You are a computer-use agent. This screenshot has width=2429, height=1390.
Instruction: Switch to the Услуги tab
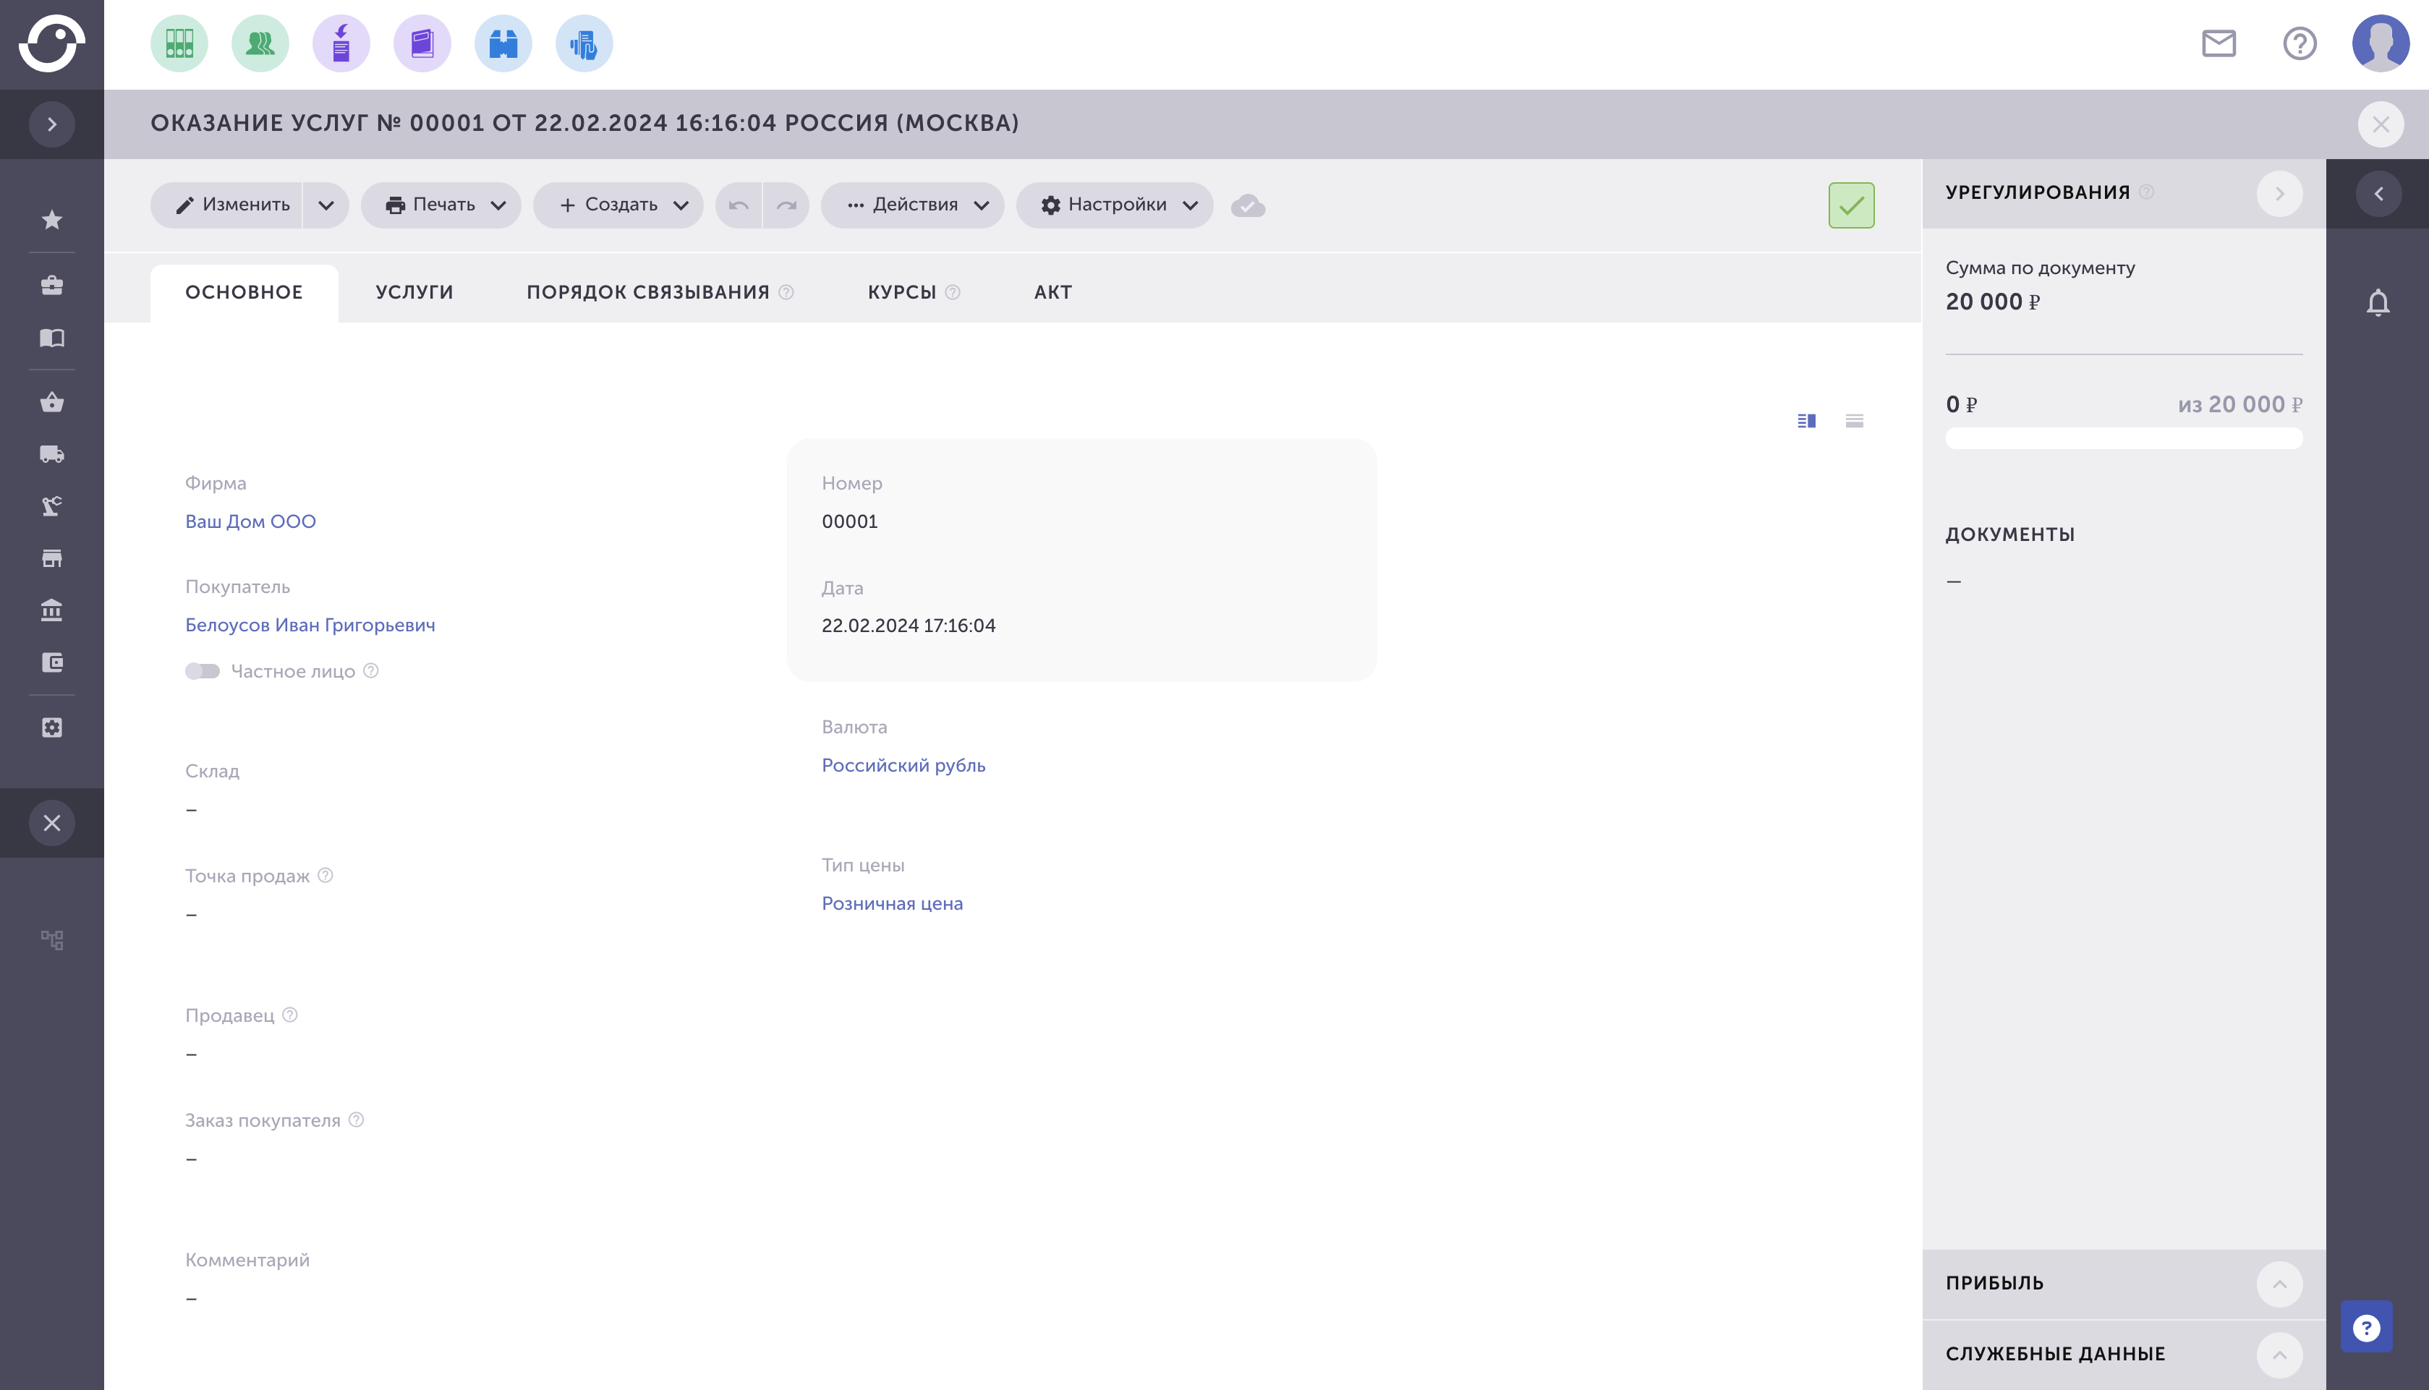(414, 292)
